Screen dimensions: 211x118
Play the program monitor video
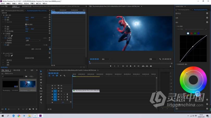pos(131,66)
